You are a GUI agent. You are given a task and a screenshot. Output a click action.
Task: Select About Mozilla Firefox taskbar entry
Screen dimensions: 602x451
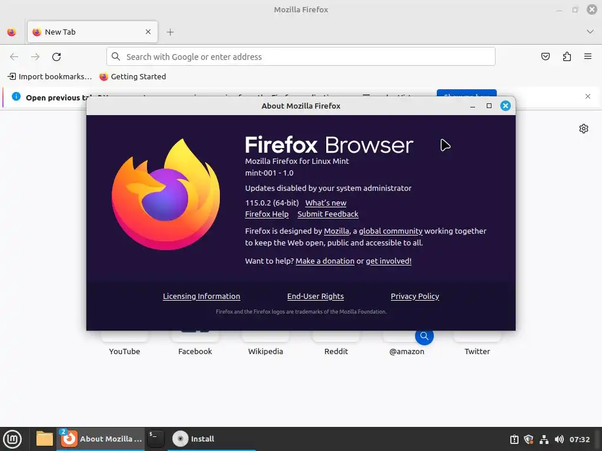(101, 439)
